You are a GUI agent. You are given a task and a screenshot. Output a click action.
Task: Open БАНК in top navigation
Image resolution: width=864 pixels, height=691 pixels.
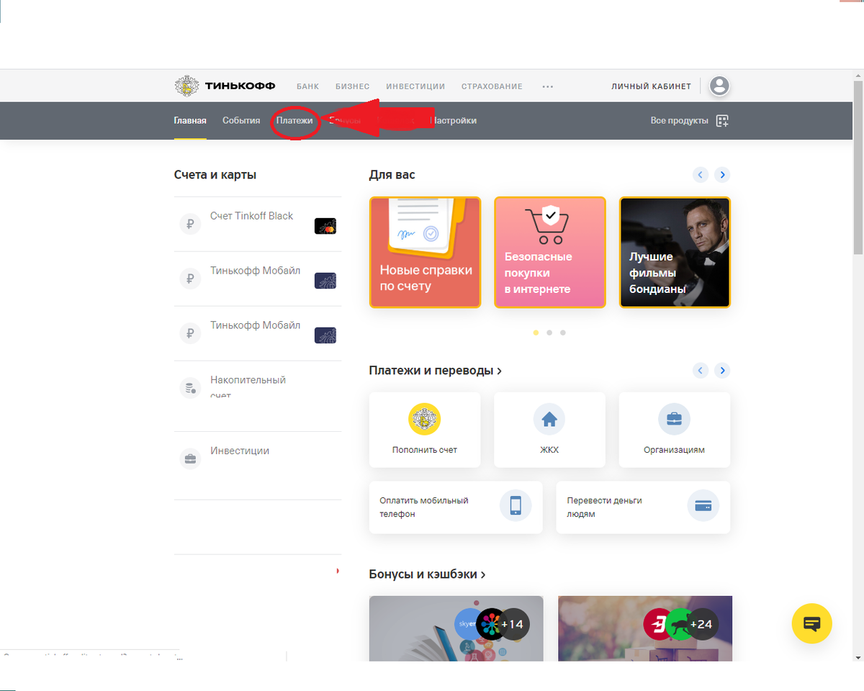click(x=307, y=86)
